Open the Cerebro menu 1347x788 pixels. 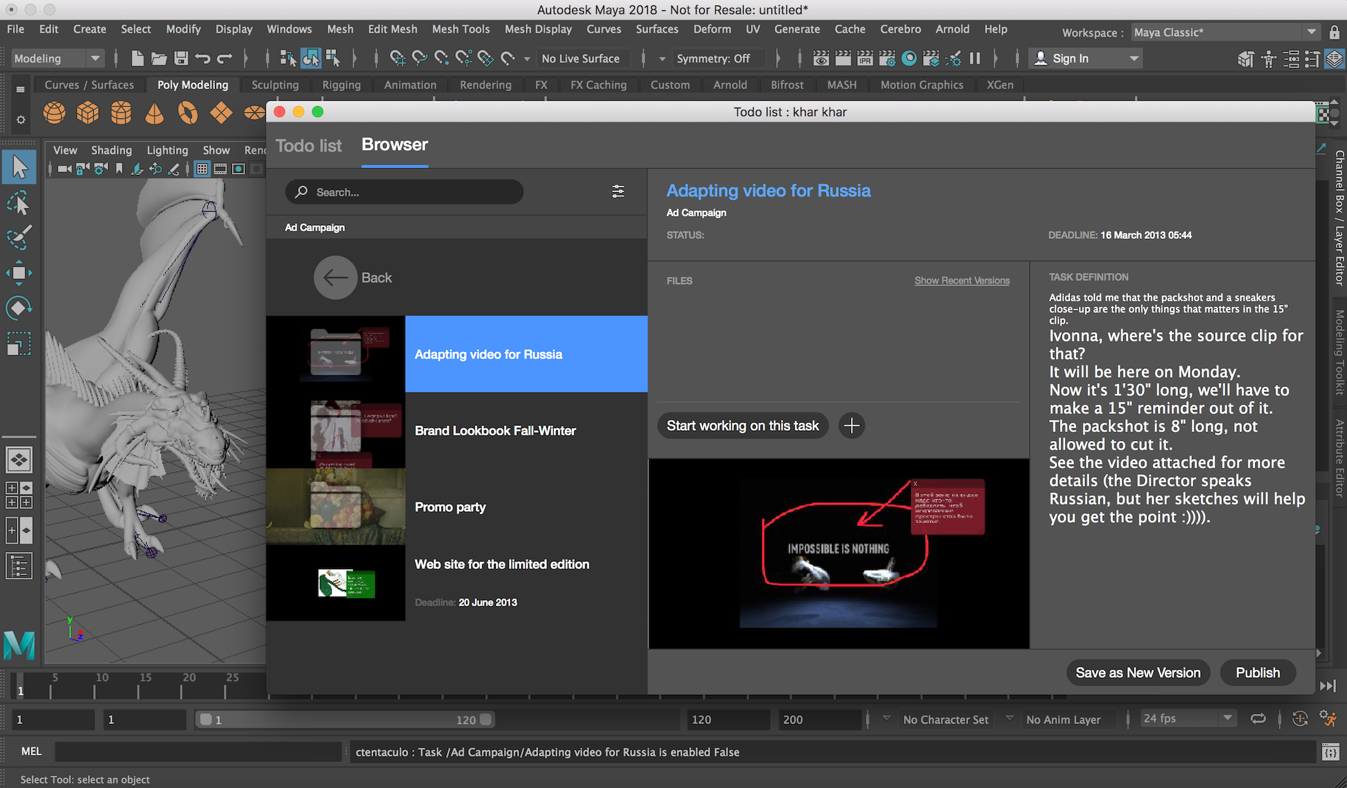click(x=900, y=29)
